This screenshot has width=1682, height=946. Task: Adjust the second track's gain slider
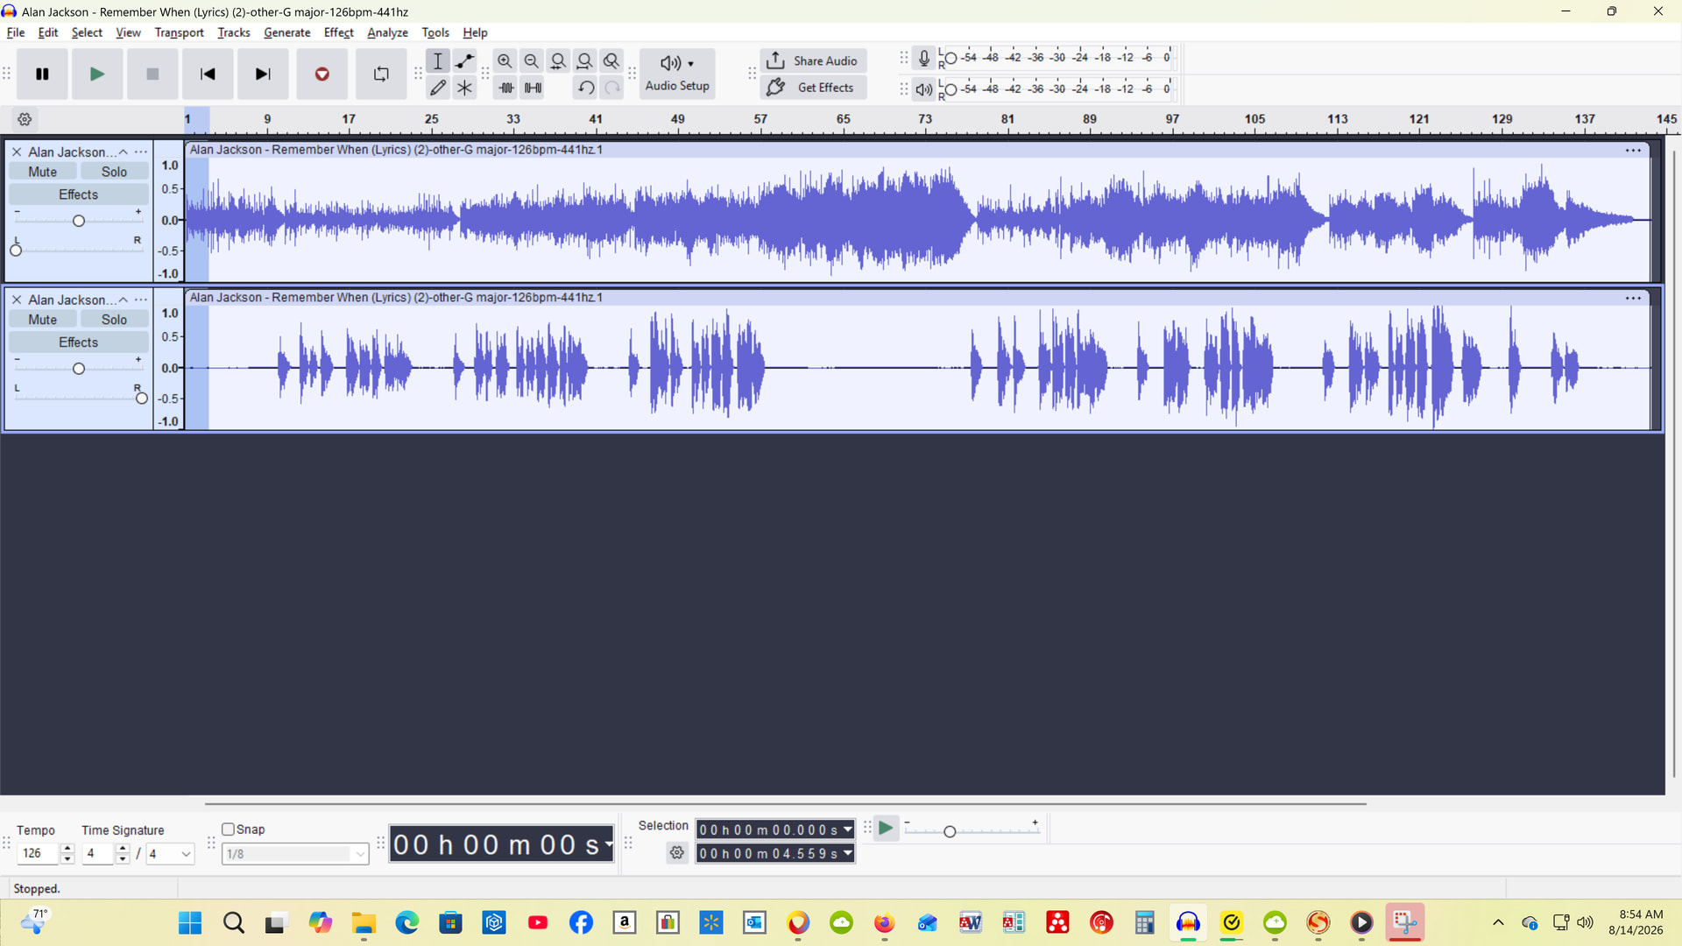point(79,369)
